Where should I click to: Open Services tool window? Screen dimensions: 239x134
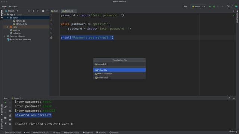click(x=114, y=133)
